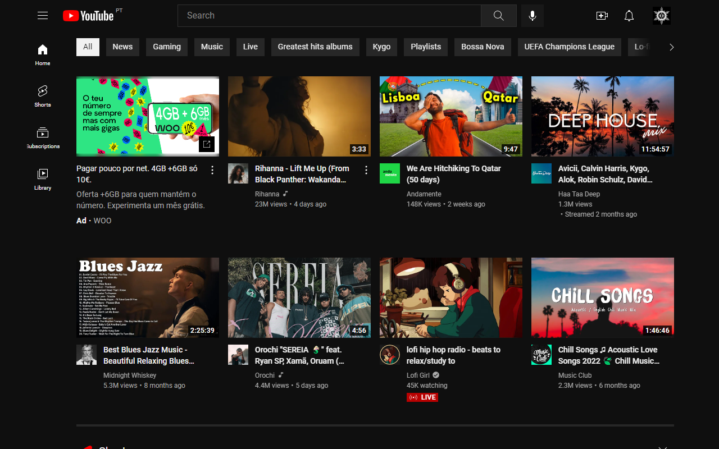Open the Midnight Whiskey channel name

(x=130, y=375)
